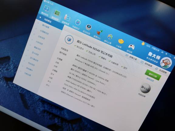Select 电脑概览 in the sidebar
Image resolution: width=175 pixels, height=131 pixels.
point(48,21)
